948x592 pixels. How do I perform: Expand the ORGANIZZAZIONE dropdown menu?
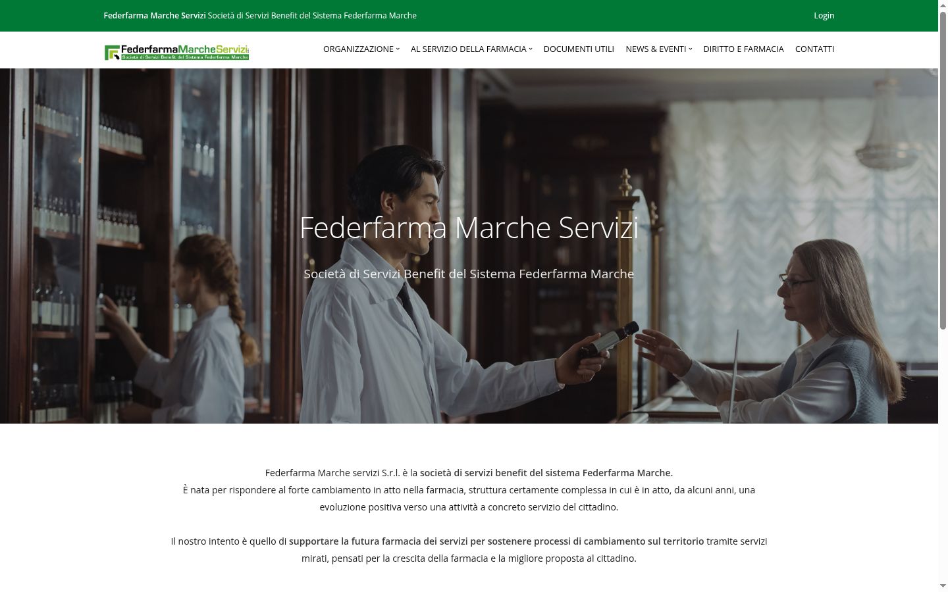point(361,49)
